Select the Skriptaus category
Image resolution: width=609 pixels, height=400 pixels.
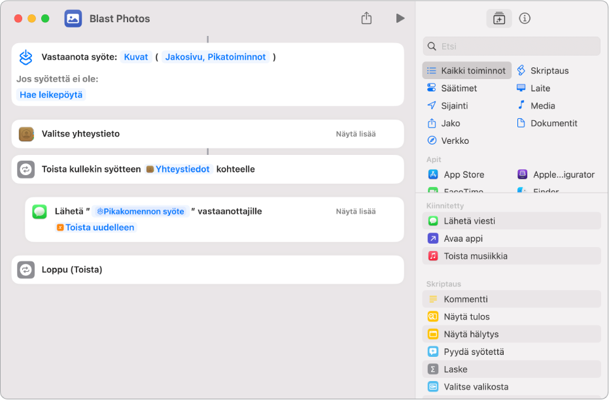point(549,71)
